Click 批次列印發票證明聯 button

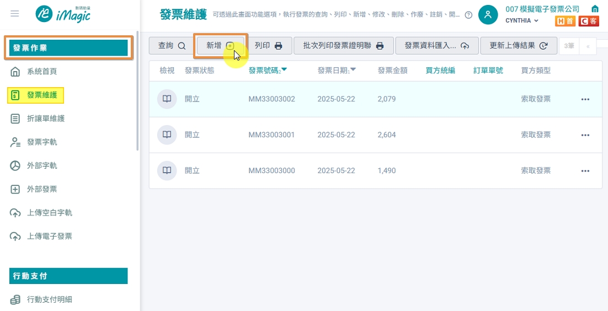[344, 46]
